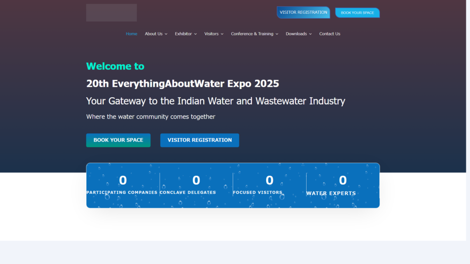Open Visitors menu item
Image resolution: width=470 pixels, height=264 pixels.
coord(211,34)
